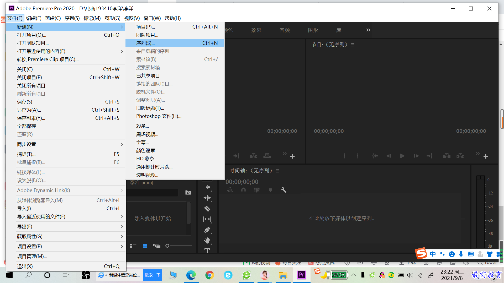Toggle add marker button in timeline
504x283 pixels.
click(270, 190)
